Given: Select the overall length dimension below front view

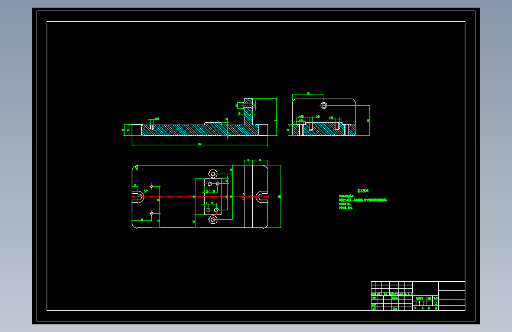Looking at the screenshot, I should coord(200,144).
